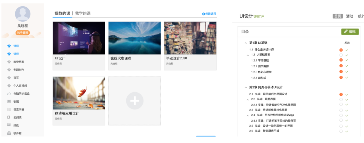The height and width of the screenshot is (143, 364).
Task: Collapse 第1章 UI基础 chapter
Action: (245, 43)
